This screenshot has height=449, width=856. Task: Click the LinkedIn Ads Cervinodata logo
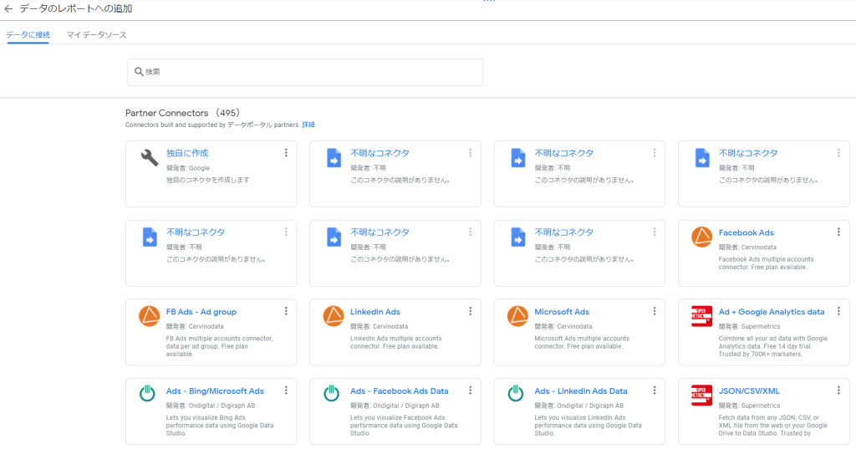(334, 316)
